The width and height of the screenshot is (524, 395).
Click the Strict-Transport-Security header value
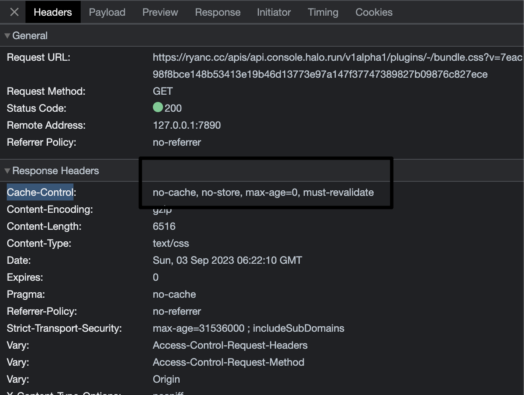click(248, 328)
